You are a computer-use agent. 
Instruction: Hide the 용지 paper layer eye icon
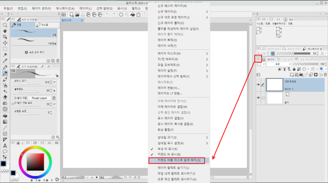(258, 98)
